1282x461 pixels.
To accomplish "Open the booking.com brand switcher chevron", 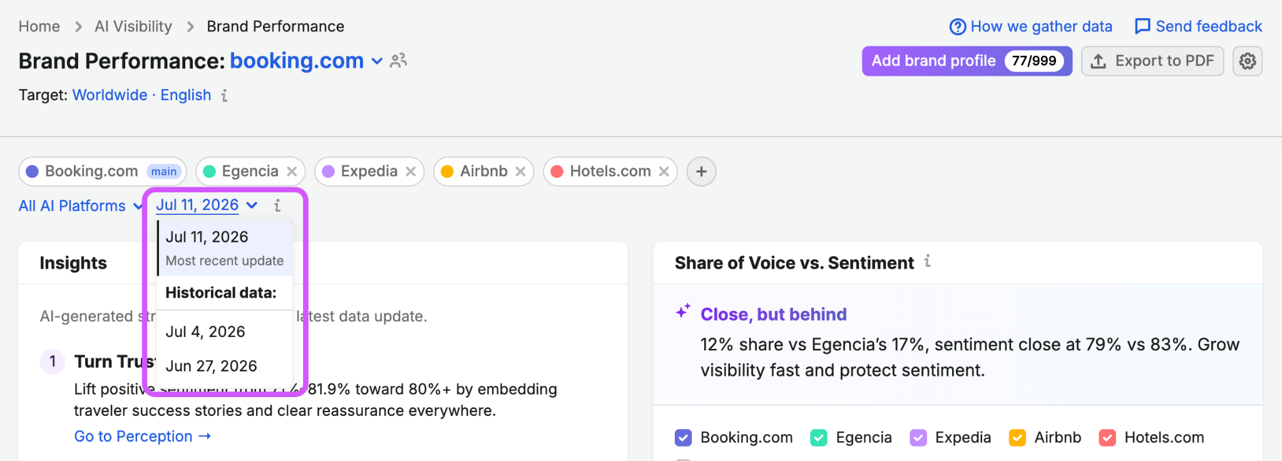I will point(377,61).
